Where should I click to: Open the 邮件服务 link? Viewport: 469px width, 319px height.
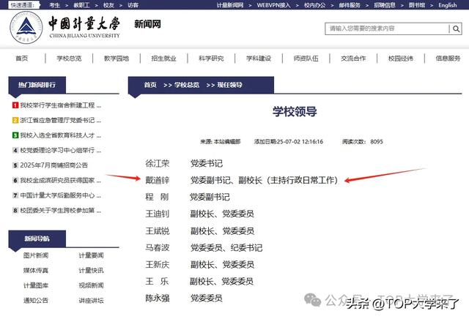(350, 5)
